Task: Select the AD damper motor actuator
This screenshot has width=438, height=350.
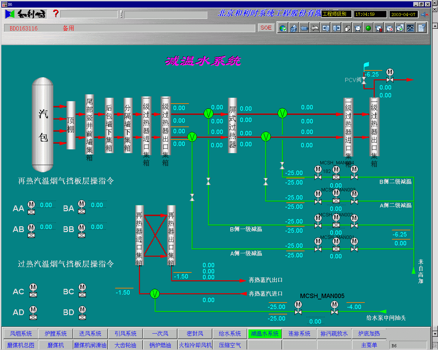Action: (33, 313)
